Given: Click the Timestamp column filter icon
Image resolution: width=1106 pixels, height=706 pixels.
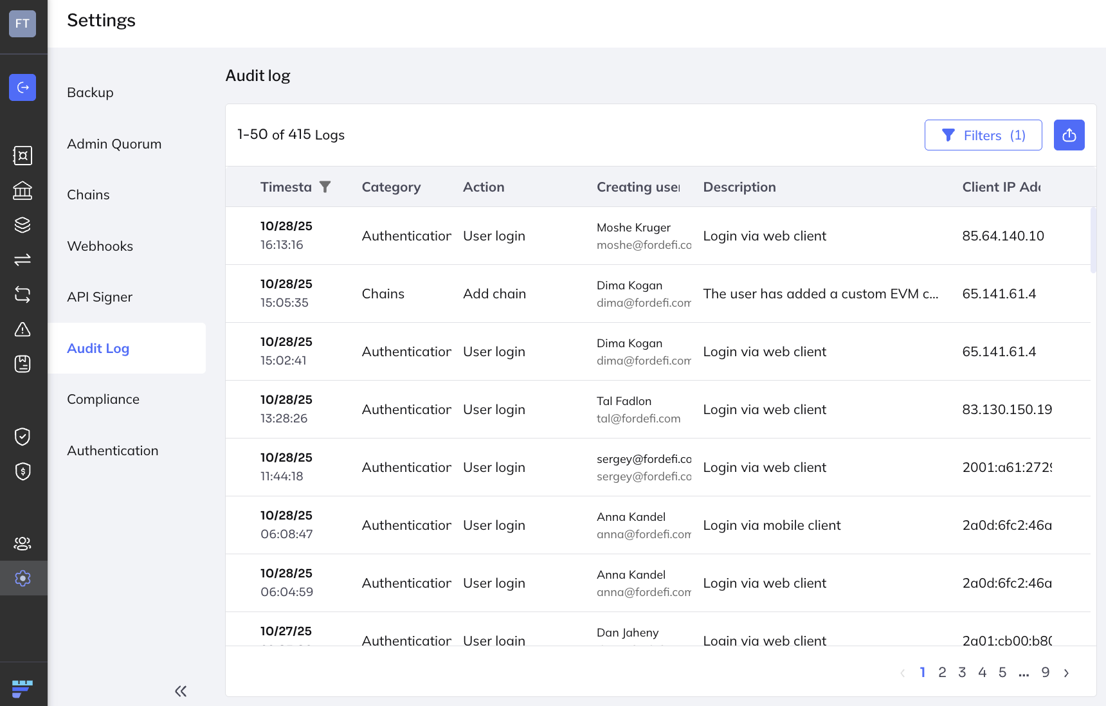Looking at the screenshot, I should click(325, 187).
